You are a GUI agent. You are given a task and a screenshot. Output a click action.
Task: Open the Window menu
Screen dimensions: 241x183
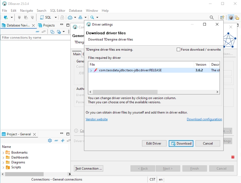tap(92, 10)
